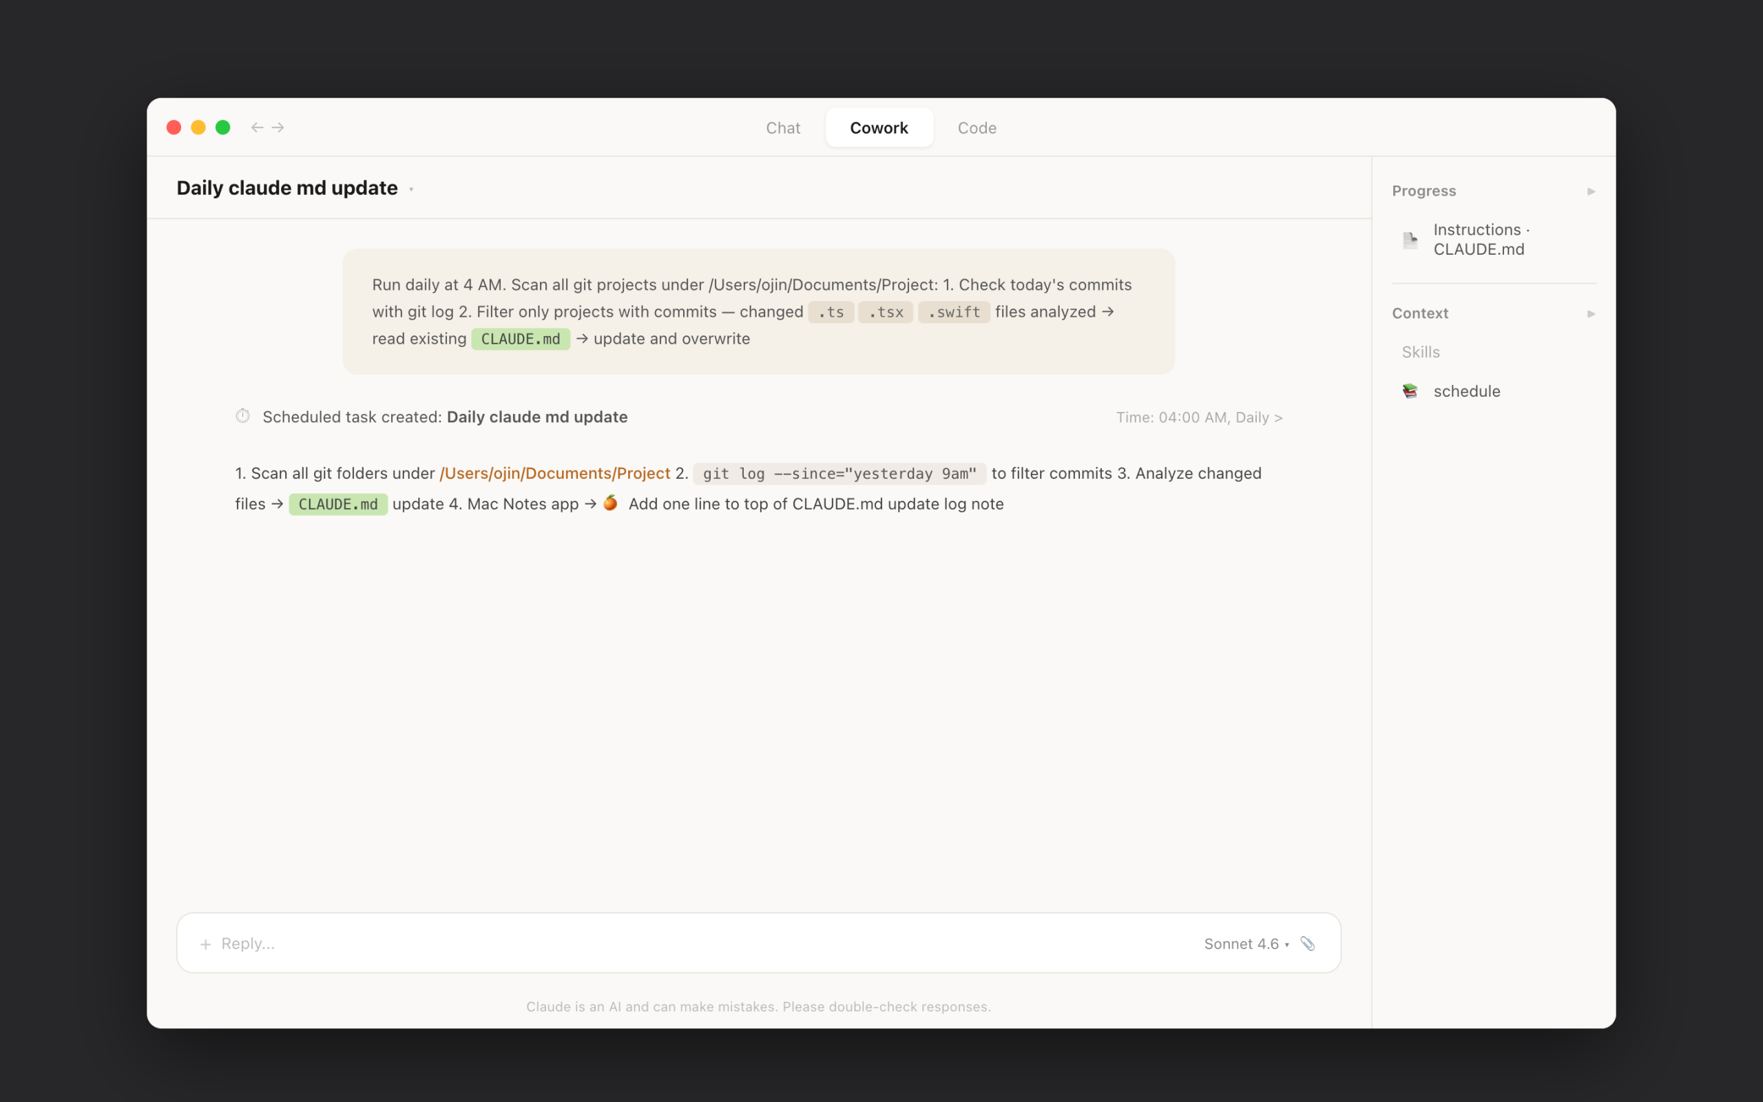This screenshot has height=1102, width=1763.
Task: Expand the Context section
Action: tap(1591, 313)
